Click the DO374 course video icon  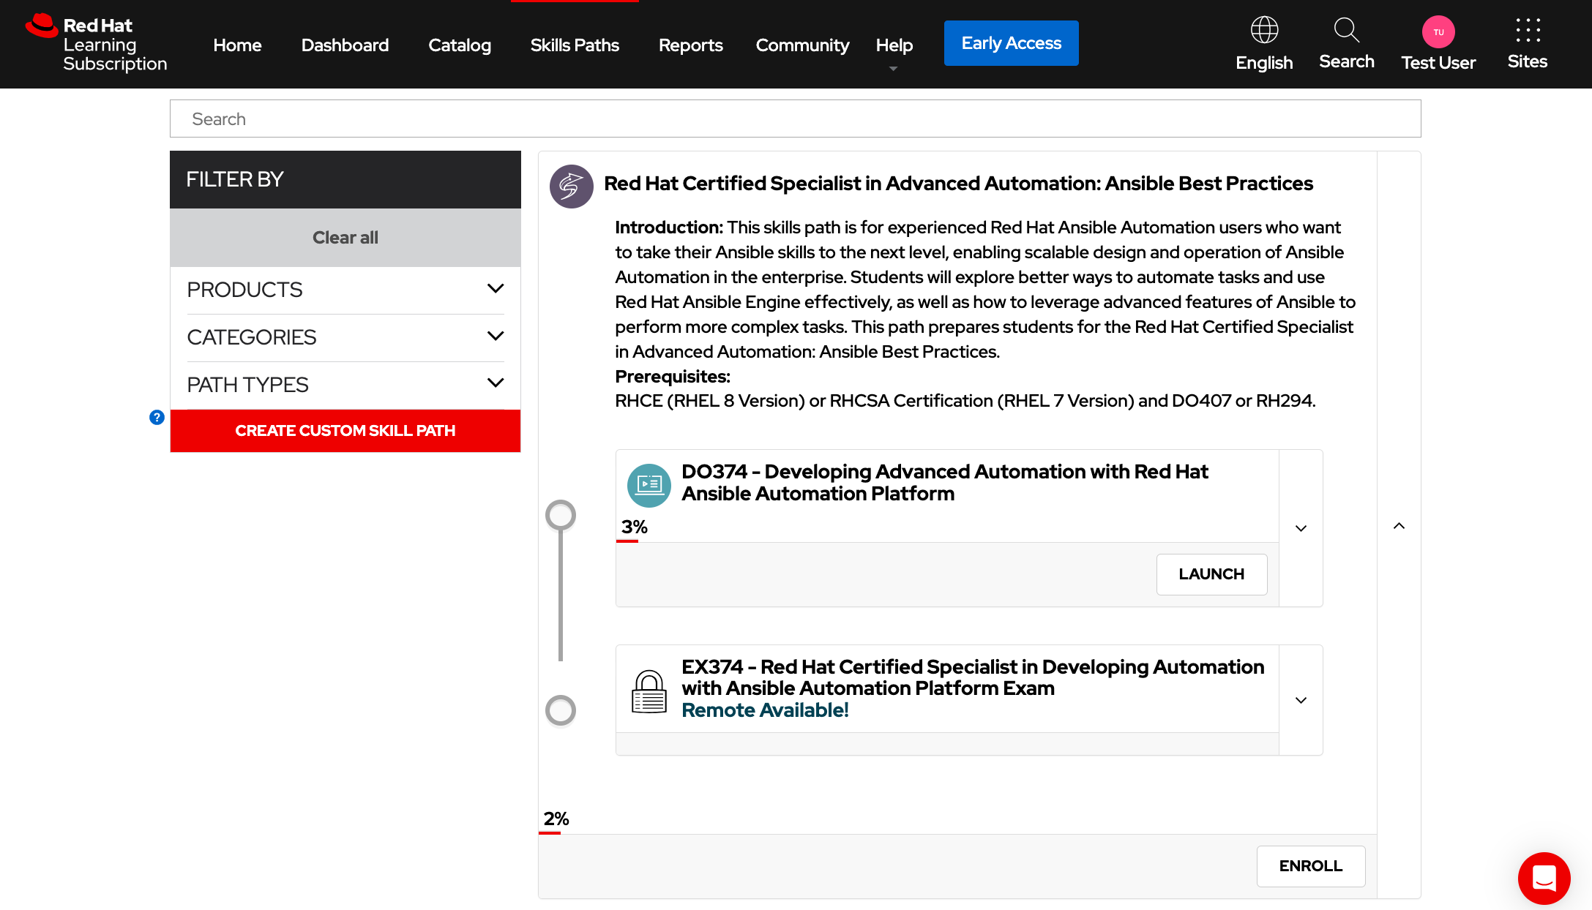pos(649,485)
